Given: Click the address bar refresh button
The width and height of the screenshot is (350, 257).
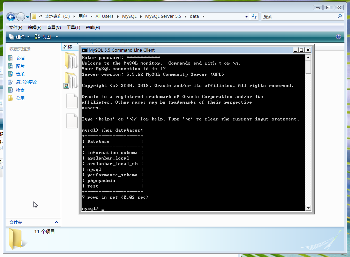Looking at the screenshot, I should (254, 16).
